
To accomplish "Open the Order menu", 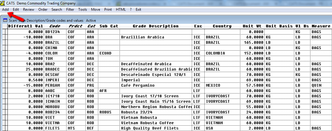I will tap(43, 10).
